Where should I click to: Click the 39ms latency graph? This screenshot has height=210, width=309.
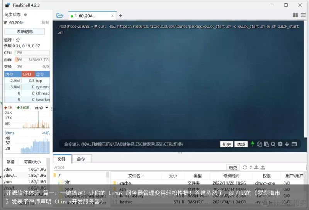pyautogui.click(x=27, y=145)
